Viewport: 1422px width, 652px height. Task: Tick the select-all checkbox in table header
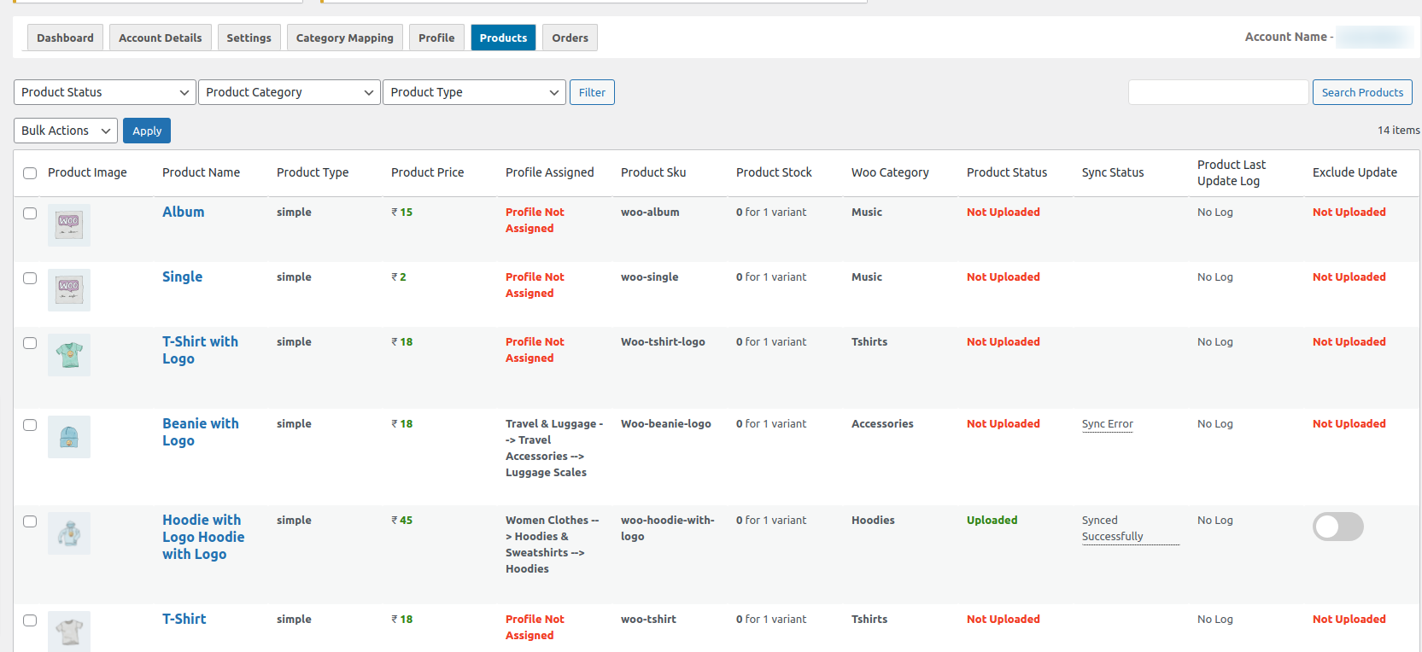pos(30,173)
